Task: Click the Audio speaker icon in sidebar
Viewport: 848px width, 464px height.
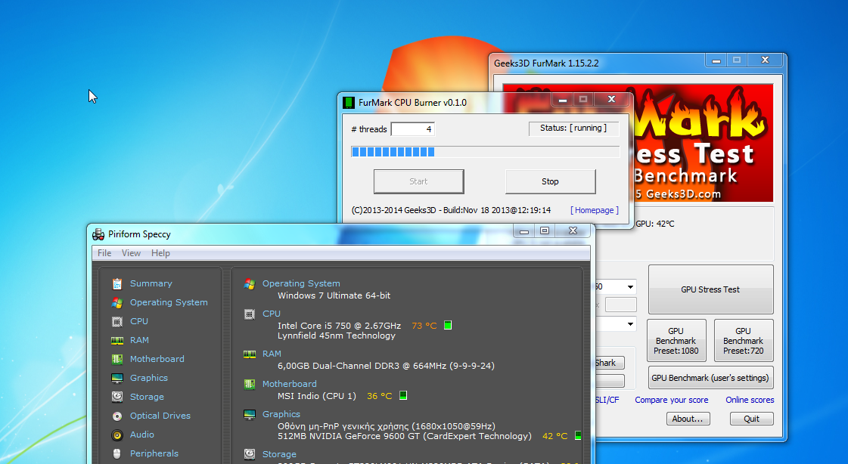Action: [116, 435]
